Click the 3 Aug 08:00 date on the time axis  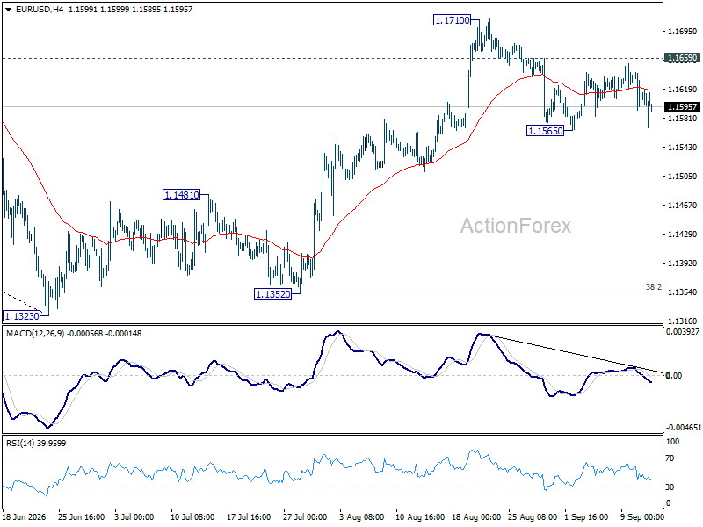pyautogui.click(x=361, y=517)
